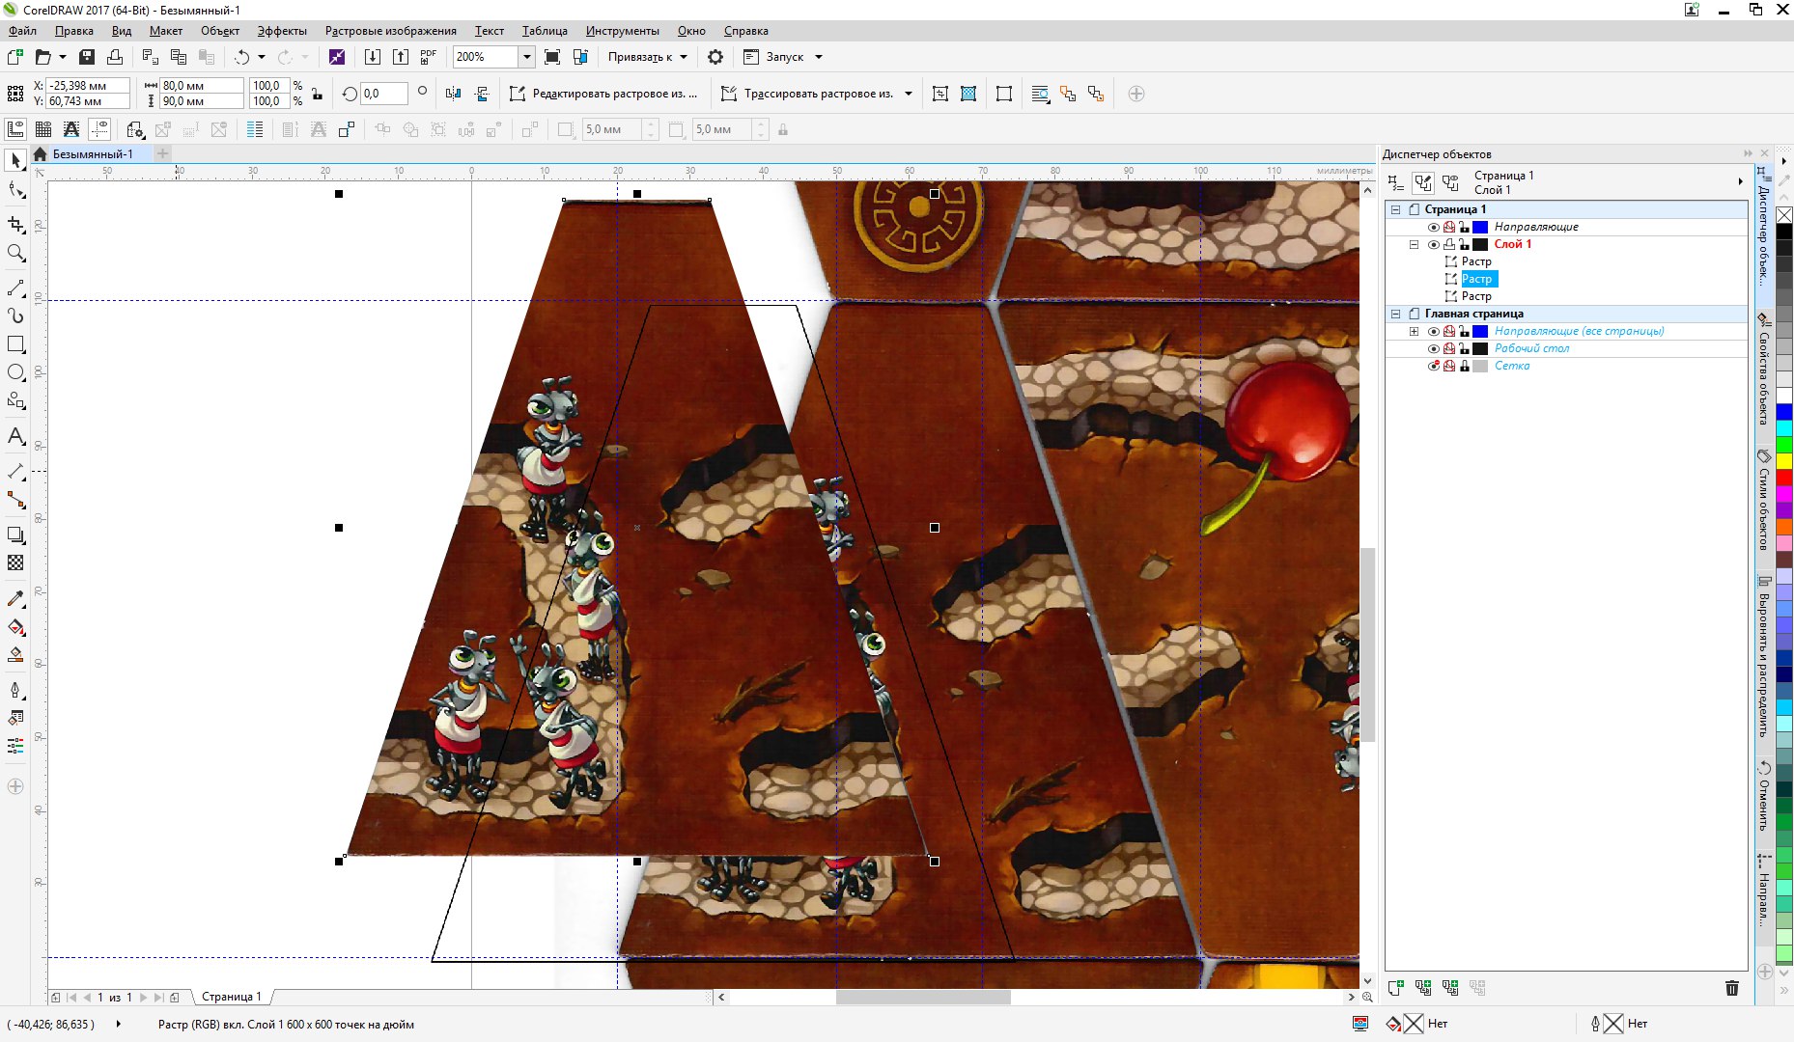Select the Text tool (letter A)

15,436
